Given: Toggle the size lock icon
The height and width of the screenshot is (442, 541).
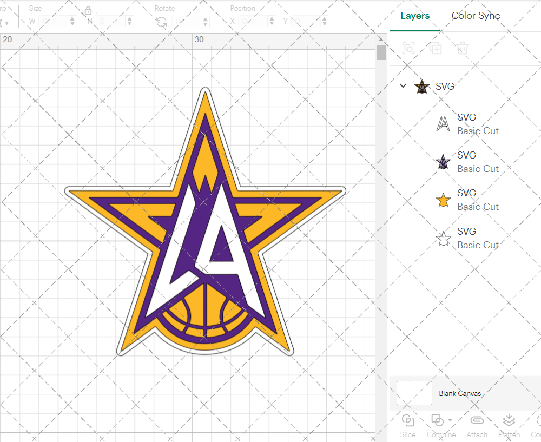Looking at the screenshot, I should (x=88, y=11).
